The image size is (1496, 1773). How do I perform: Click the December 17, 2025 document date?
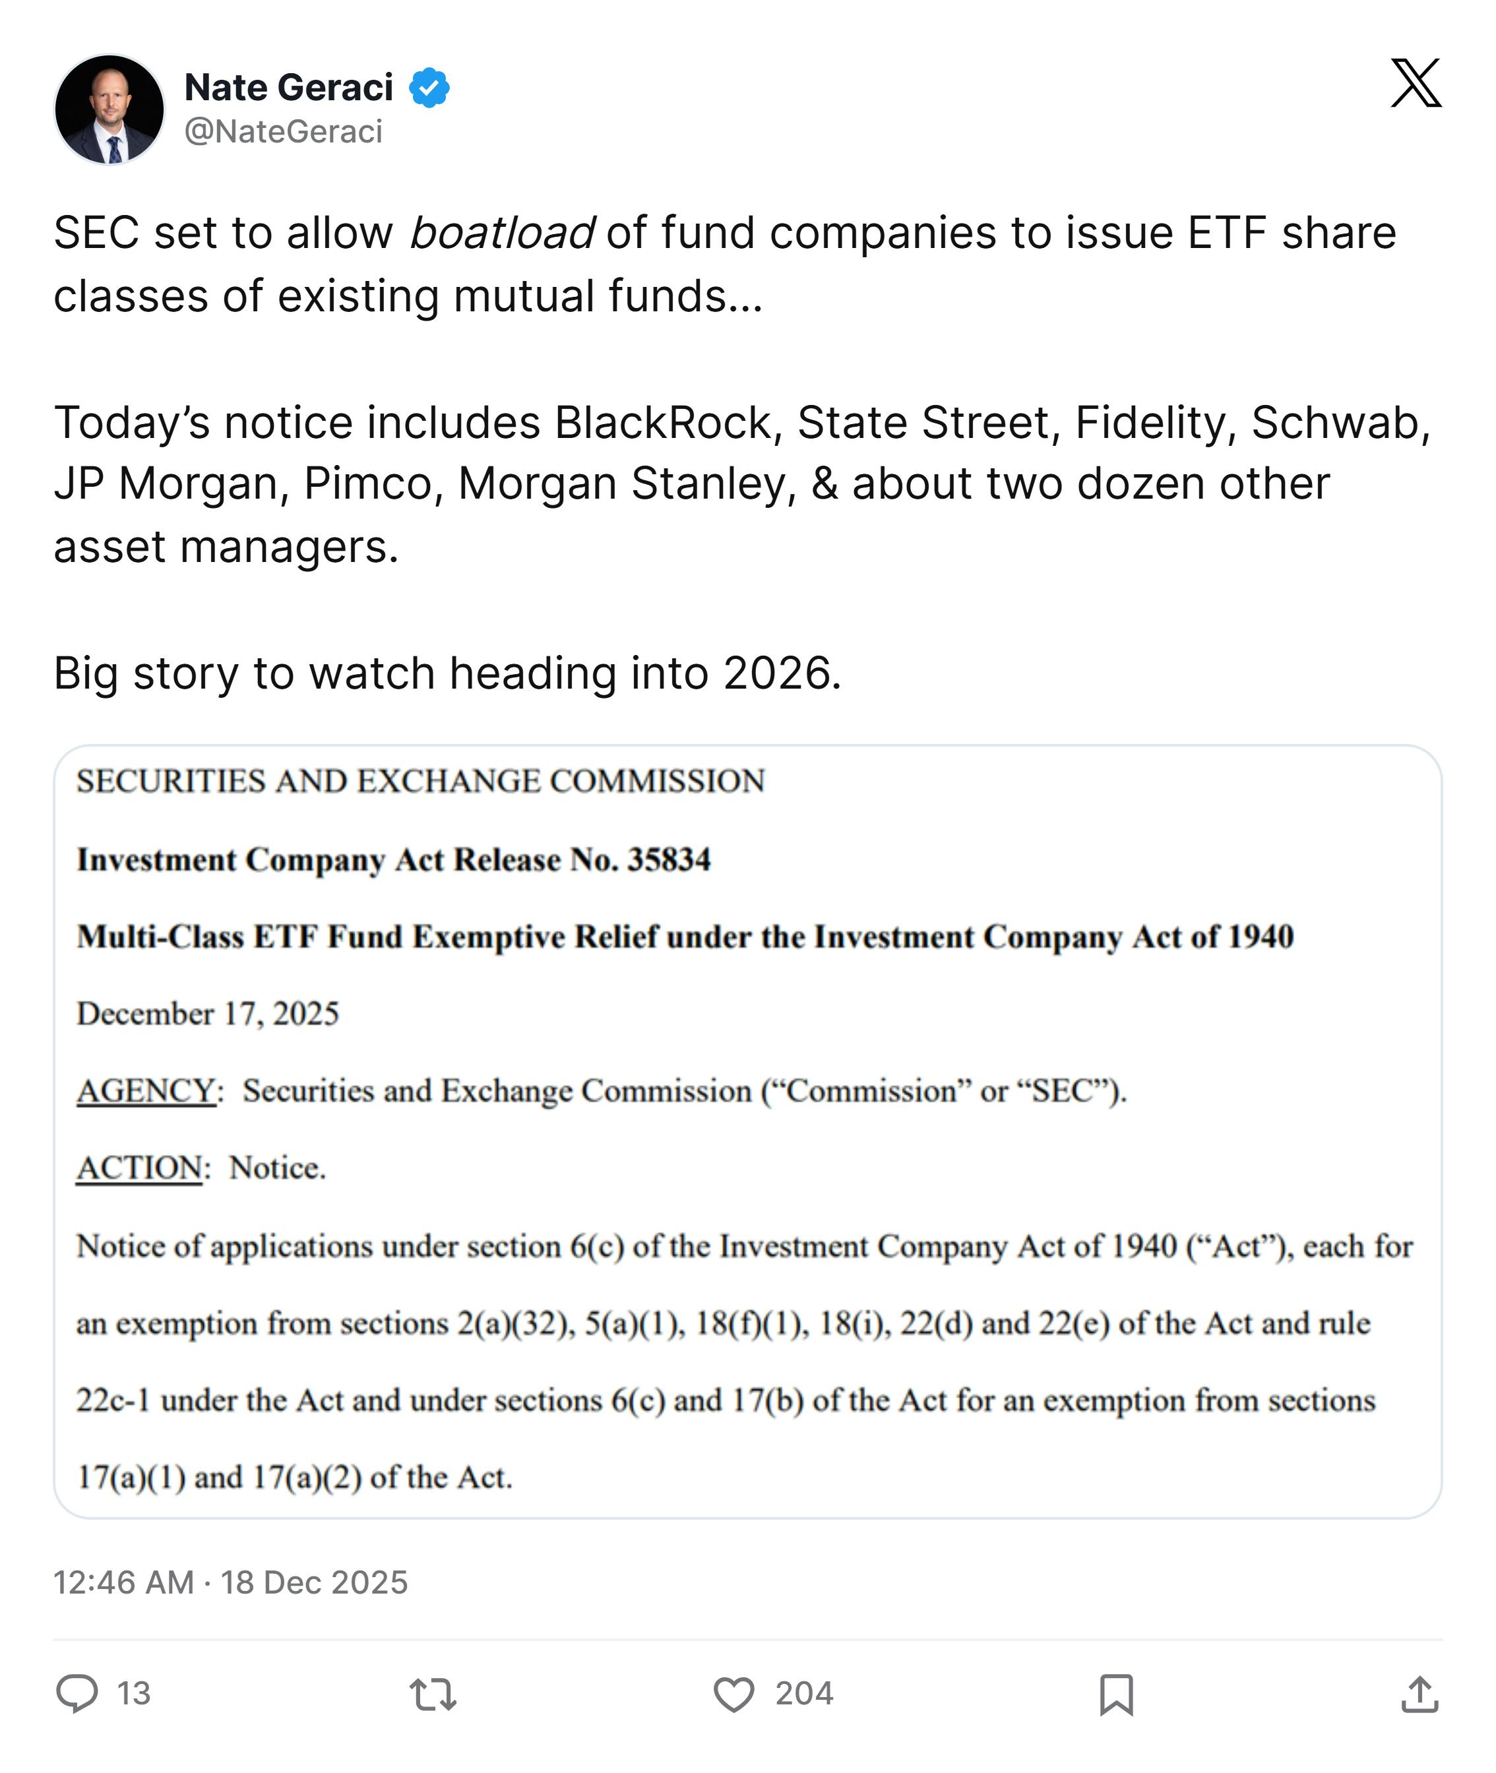tap(208, 1013)
